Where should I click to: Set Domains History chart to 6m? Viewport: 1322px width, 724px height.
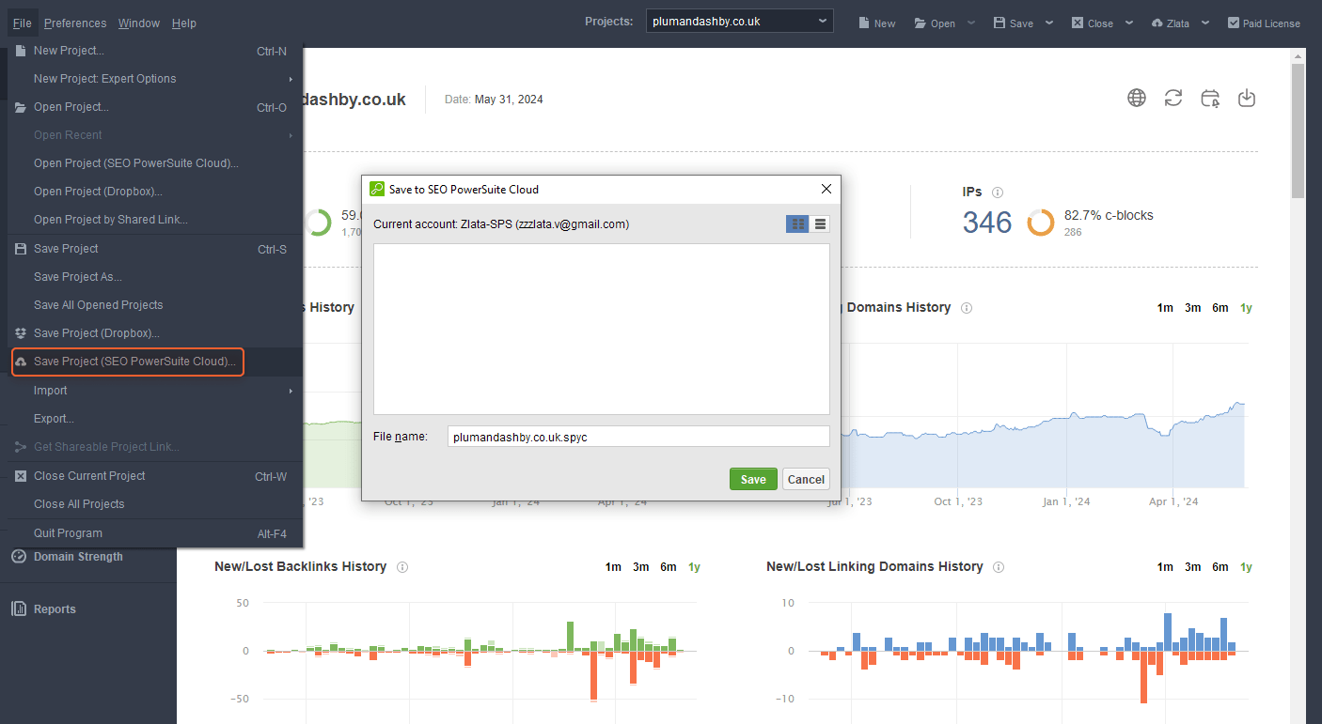[x=1220, y=308]
